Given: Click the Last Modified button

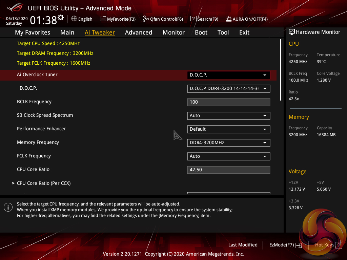Looking at the screenshot, I should [x=243, y=245].
